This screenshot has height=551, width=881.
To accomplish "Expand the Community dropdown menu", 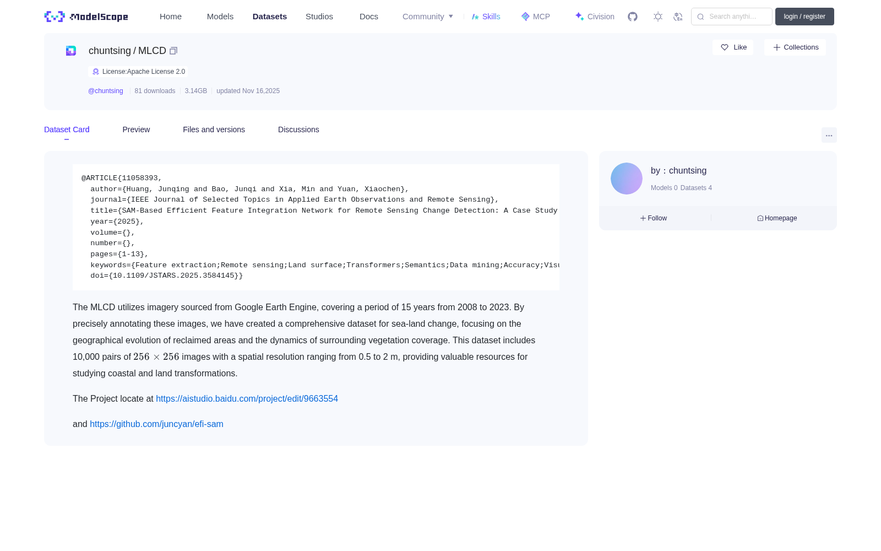I will click(428, 17).
